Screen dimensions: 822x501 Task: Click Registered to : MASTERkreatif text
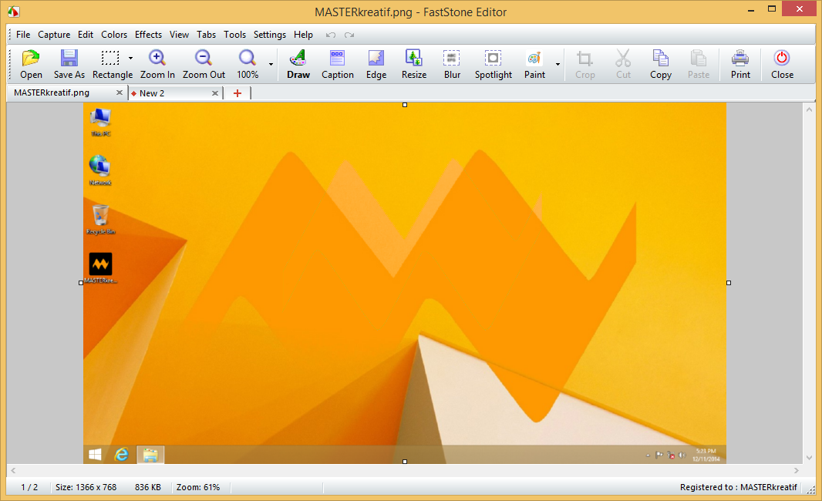click(x=738, y=487)
